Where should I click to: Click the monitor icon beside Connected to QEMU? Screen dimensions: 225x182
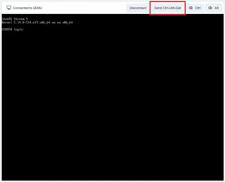(x=9, y=8)
